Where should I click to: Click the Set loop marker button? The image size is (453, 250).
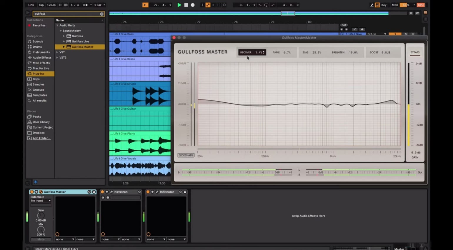344,25
